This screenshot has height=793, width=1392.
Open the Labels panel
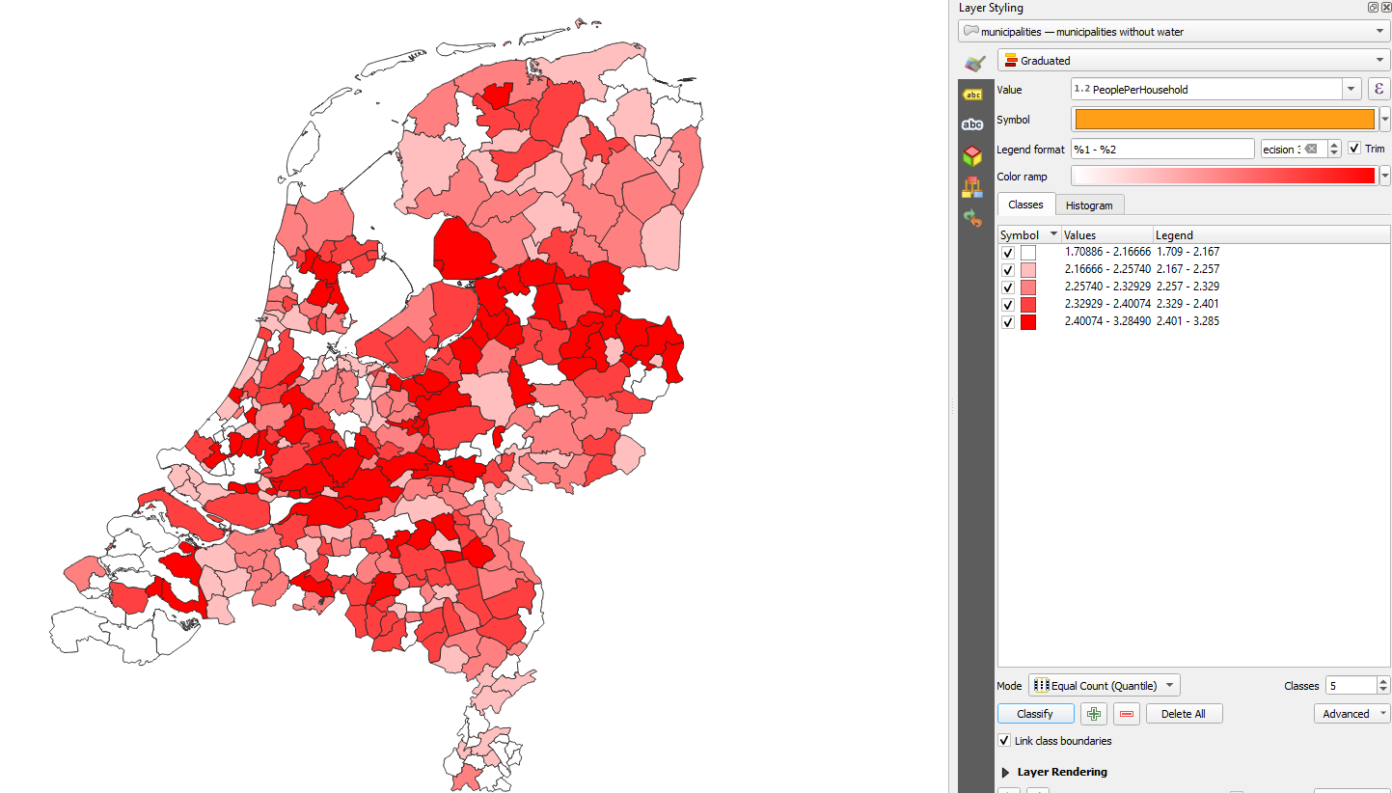pos(972,94)
